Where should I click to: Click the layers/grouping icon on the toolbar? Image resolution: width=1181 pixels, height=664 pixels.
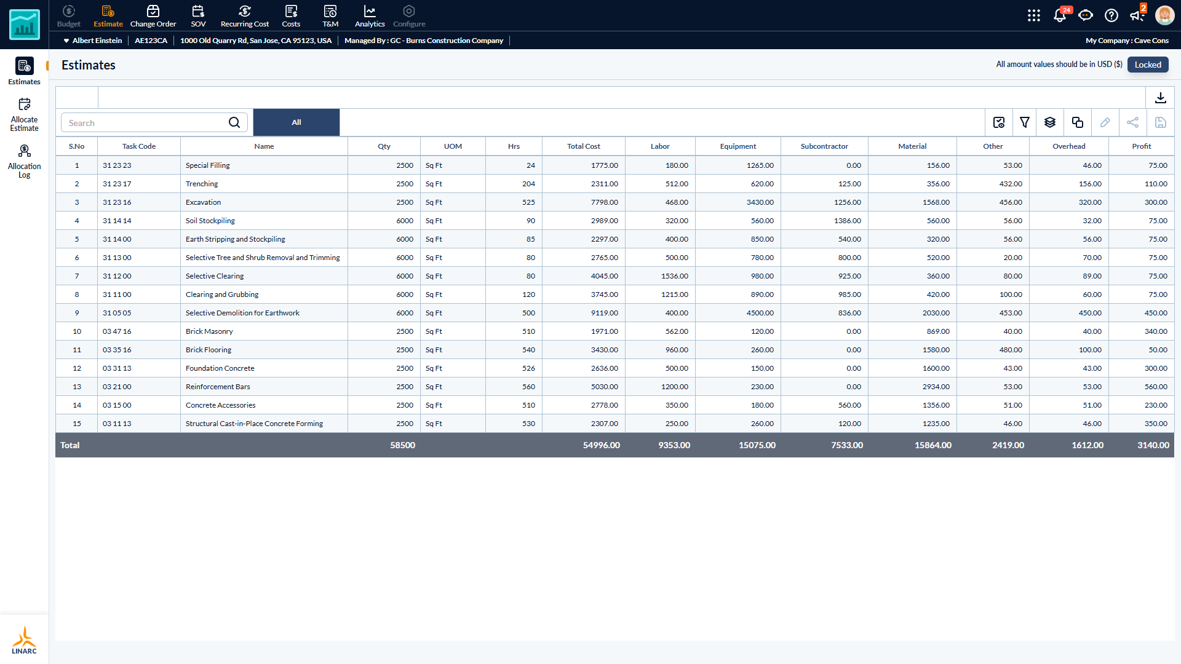pyautogui.click(x=1050, y=122)
